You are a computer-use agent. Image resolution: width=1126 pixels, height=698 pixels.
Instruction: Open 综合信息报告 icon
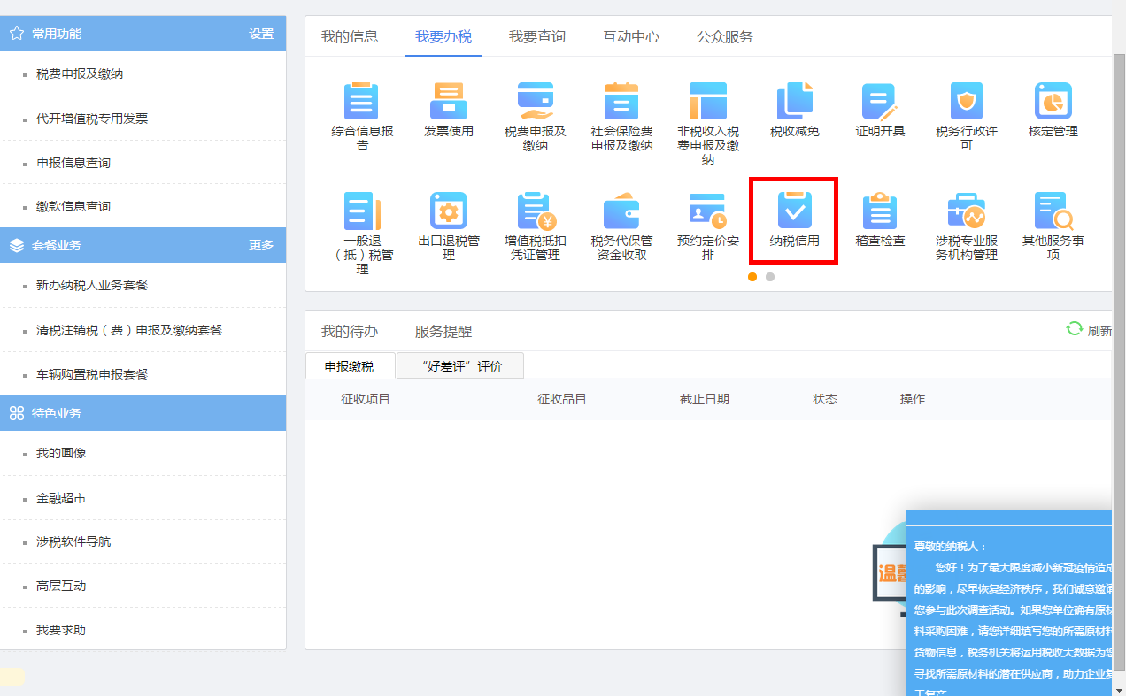point(362,101)
